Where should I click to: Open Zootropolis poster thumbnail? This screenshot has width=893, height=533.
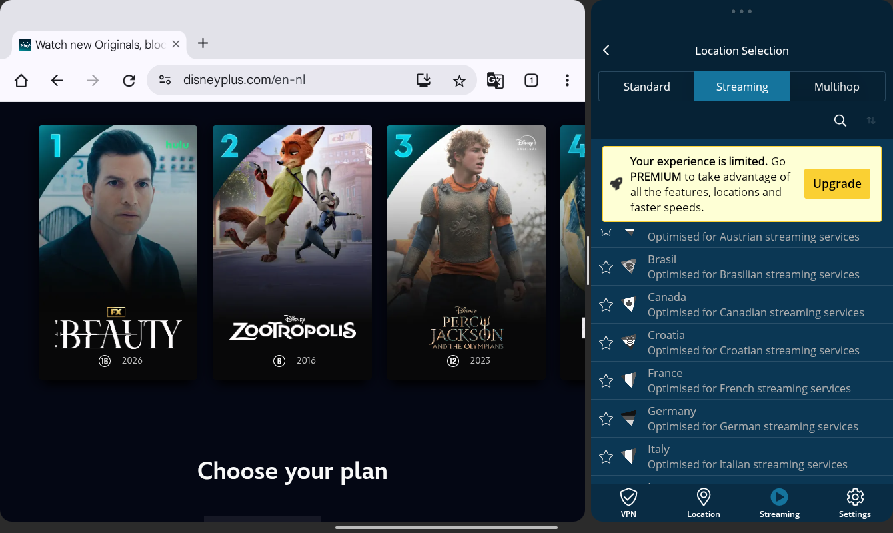[292, 253]
